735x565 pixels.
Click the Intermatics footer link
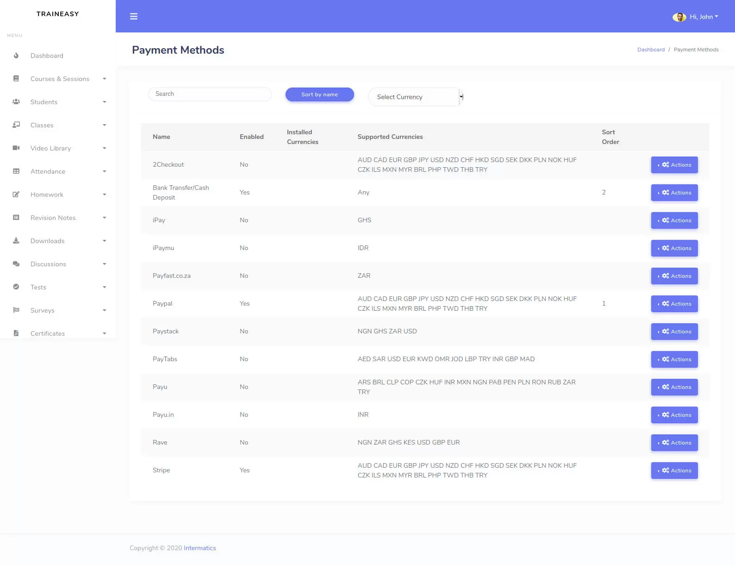tap(200, 548)
